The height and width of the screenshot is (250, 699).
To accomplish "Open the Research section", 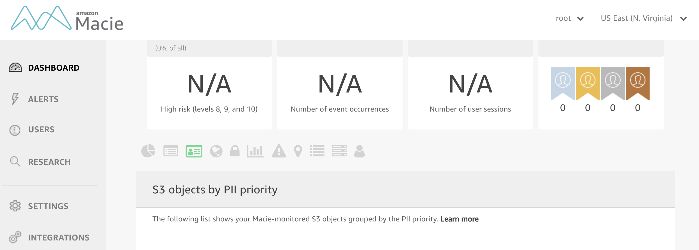I will click(x=49, y=162).
